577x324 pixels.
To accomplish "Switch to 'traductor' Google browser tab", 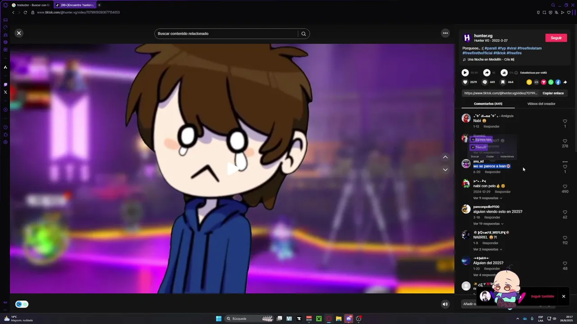I will click(31, 5).
